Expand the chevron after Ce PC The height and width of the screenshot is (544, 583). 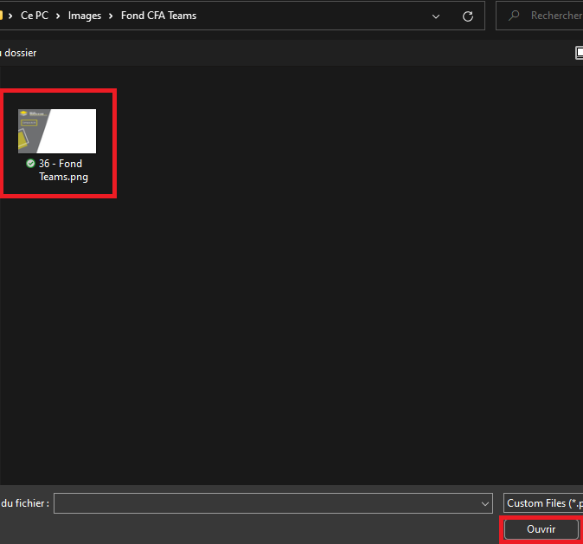click(58, 16)
